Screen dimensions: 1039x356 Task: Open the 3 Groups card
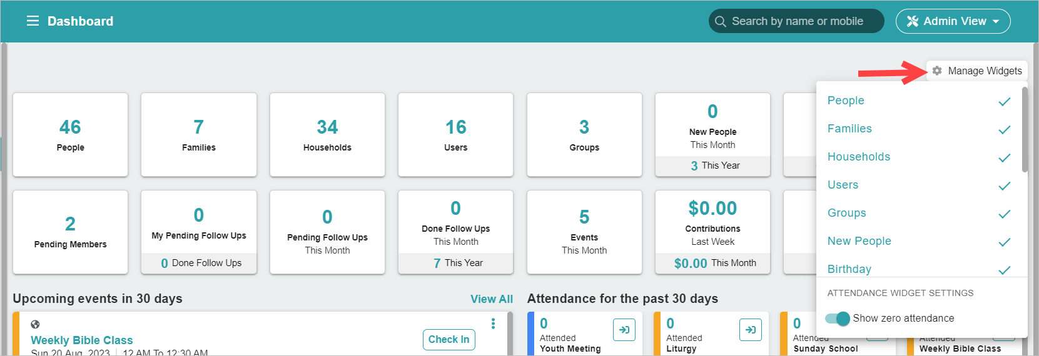pyautogui.click(x=584, y=135)
